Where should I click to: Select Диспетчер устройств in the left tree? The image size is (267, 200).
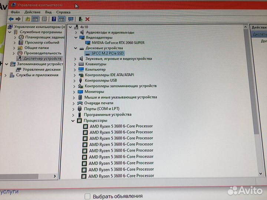[42, 59]
